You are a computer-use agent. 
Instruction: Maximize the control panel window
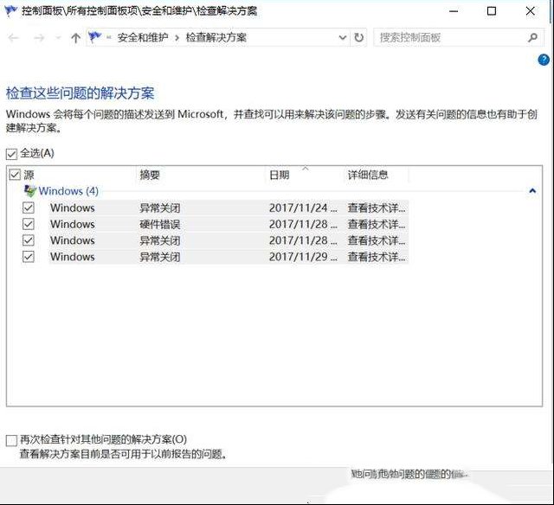tap(492, 11)
